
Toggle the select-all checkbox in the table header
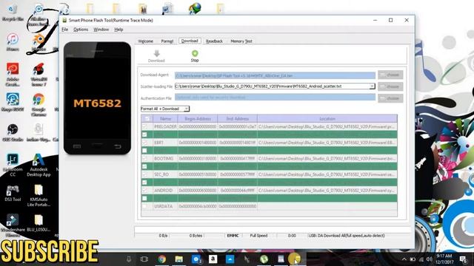click(x=147, y=119)
